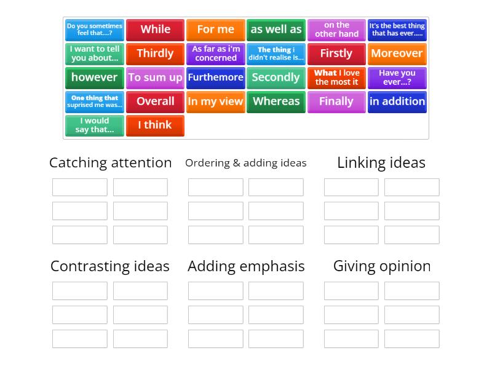
Task: Click first empty slot under Catching attention
Action: (x=80, y=187)
